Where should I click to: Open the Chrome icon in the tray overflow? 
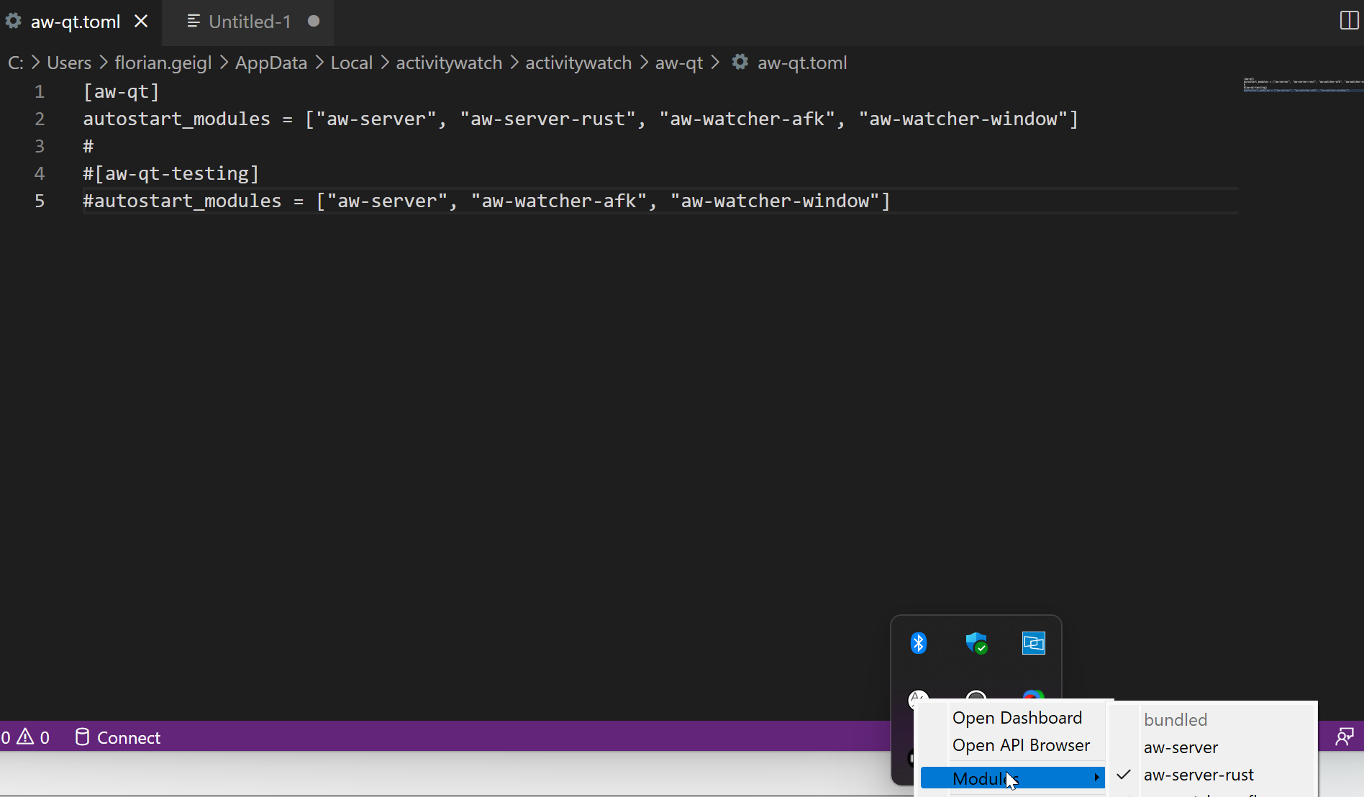pos(1033,698)
